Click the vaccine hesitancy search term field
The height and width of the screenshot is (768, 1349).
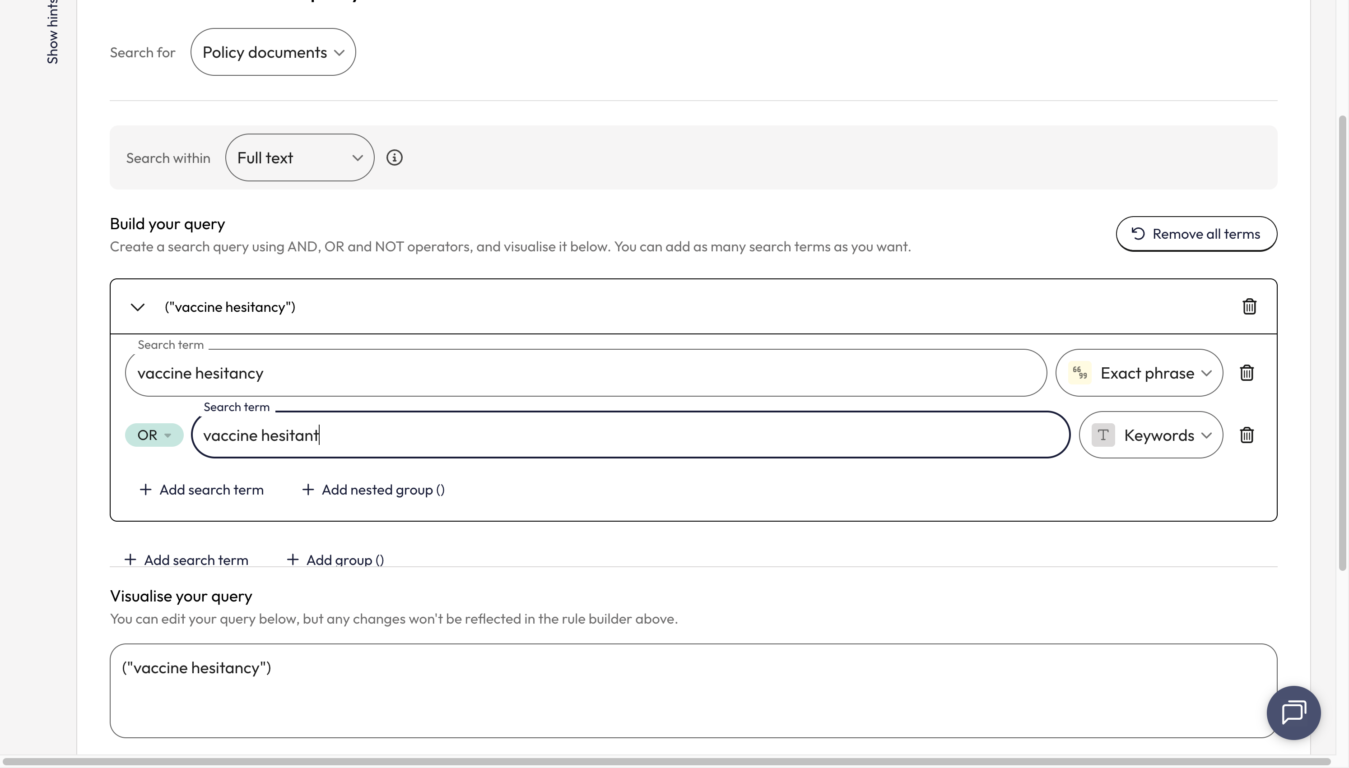point(586,373)
